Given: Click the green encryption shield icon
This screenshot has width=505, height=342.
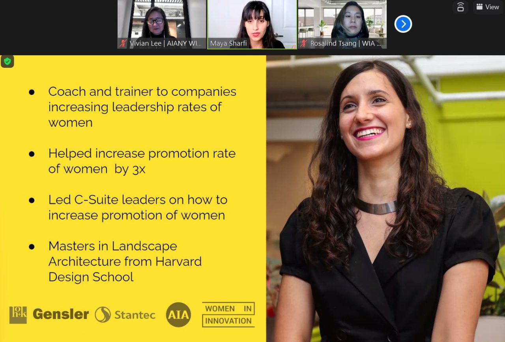Looking at the screenshot, I should click(x=7, y=61).
